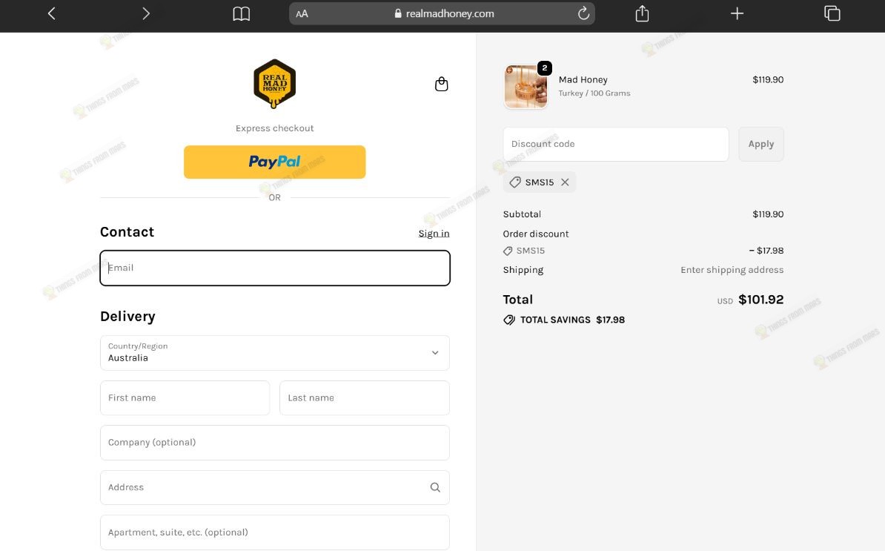
Task: Click the Last name field
Action: click(365, 398)
